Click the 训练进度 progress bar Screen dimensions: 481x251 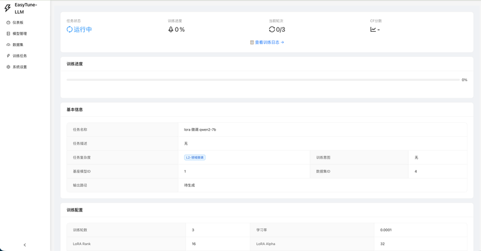[x=262, y=80]
